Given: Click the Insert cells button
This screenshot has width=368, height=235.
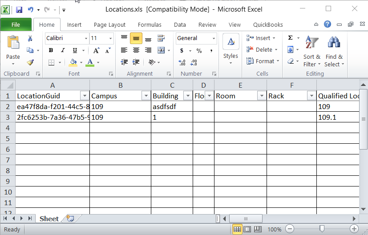Looking at the screenshot, I should tap(261, 38).
